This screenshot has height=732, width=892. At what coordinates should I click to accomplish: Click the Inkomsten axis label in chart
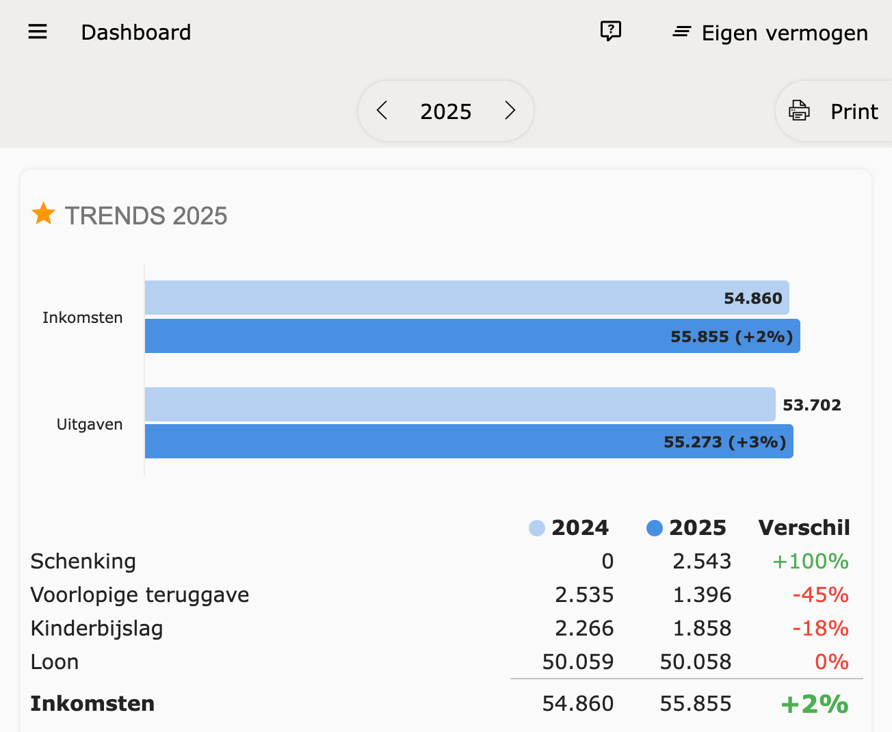tap(83, 317)
